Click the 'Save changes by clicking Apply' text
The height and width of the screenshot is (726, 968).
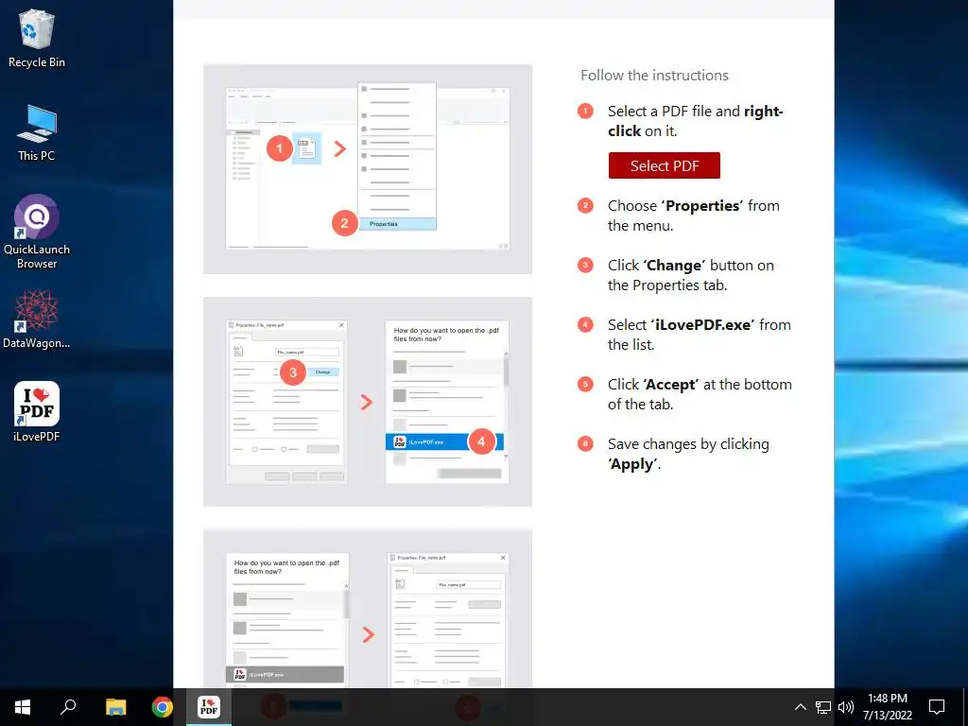[x=688, y=454]
